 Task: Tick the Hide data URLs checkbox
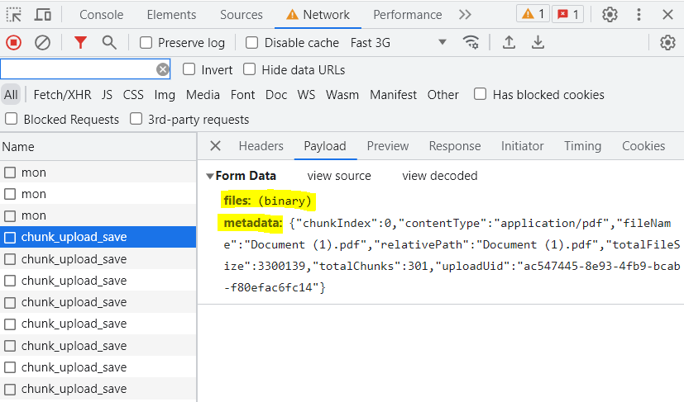pos(250,70)
